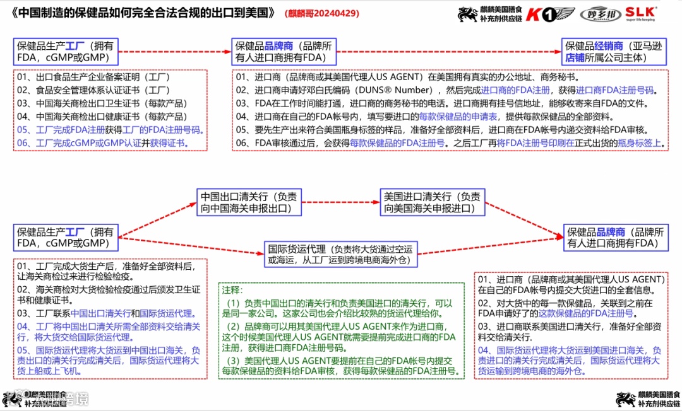
Task: Select line 03、FDA在工作时间能打通
Action: [x=443, y=103]
